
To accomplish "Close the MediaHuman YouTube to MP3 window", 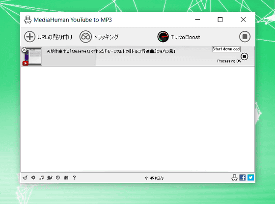I will tap(243, 20).
